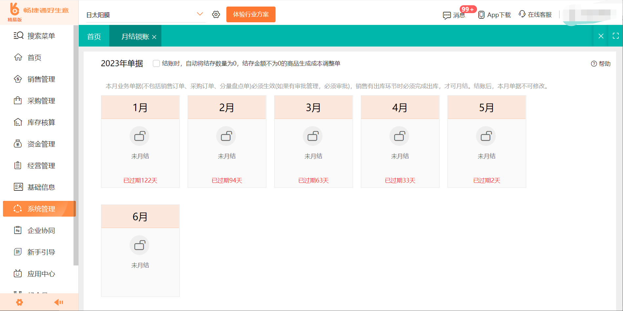Click the highlighted 系统管理 gear icon

[18, 208]
